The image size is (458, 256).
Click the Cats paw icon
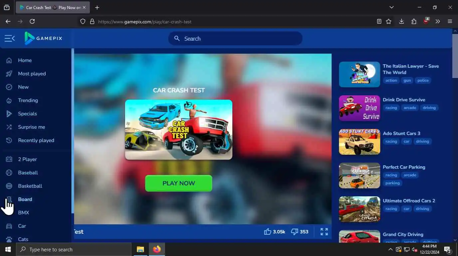click(x=9, y=239)
